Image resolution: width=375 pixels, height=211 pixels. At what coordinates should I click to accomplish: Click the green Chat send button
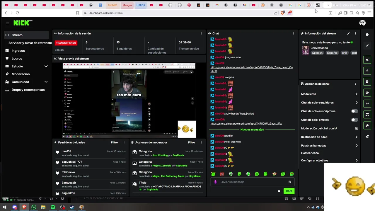289,191
